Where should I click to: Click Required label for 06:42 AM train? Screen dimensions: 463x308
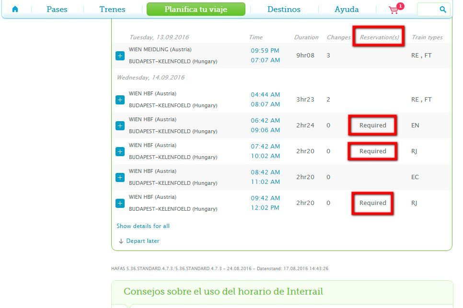click(372, 125)
